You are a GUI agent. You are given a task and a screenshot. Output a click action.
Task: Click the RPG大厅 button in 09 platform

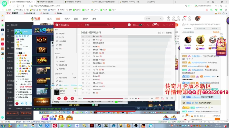pyautogui.click(x=42, y=102)
